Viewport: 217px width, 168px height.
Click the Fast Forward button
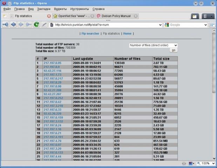29,25
